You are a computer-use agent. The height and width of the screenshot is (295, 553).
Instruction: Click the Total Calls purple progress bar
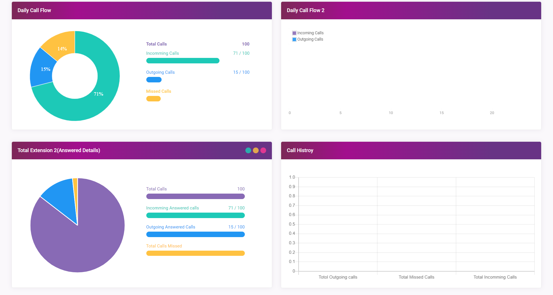point(195,196)
